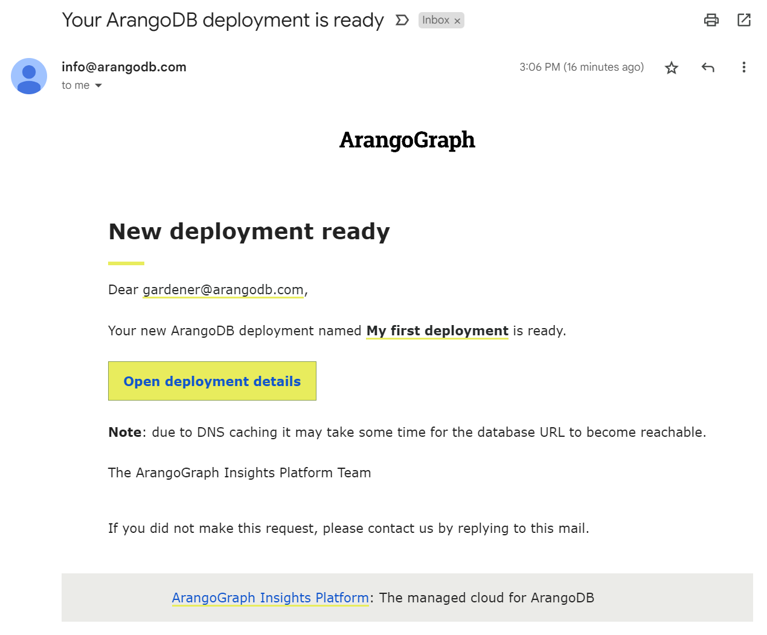This screenshot has width=767, height=635.
Task: Click the sender's avatar picture
Action: click(29, 76)
